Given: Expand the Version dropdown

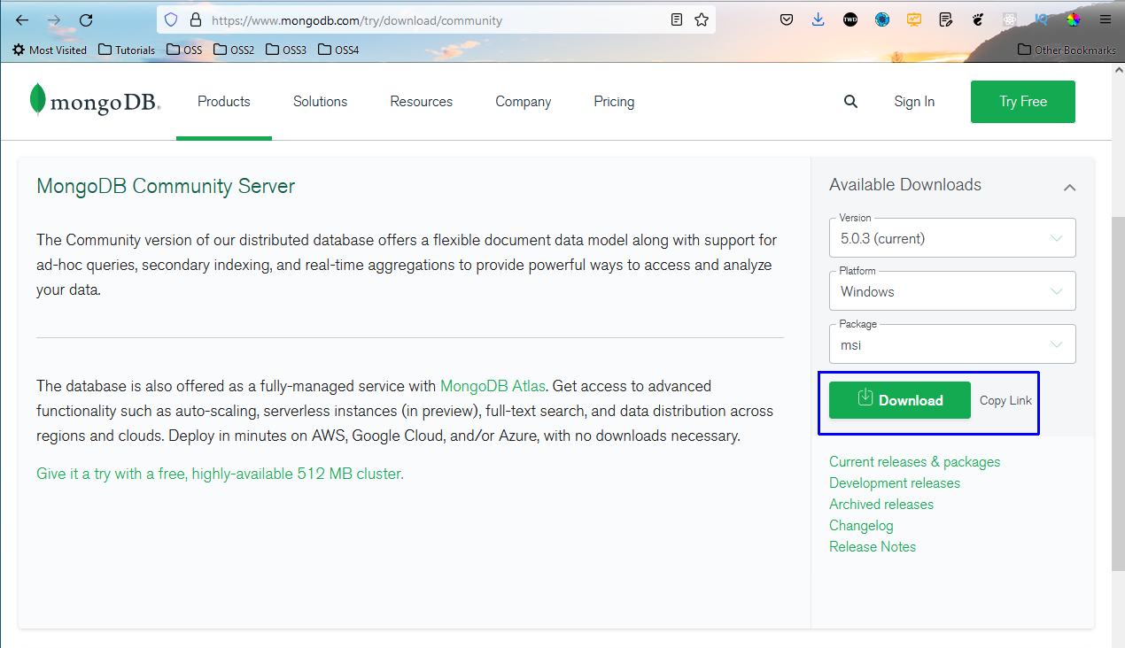Looking at the screenshot, I should [x=952, y=237].
